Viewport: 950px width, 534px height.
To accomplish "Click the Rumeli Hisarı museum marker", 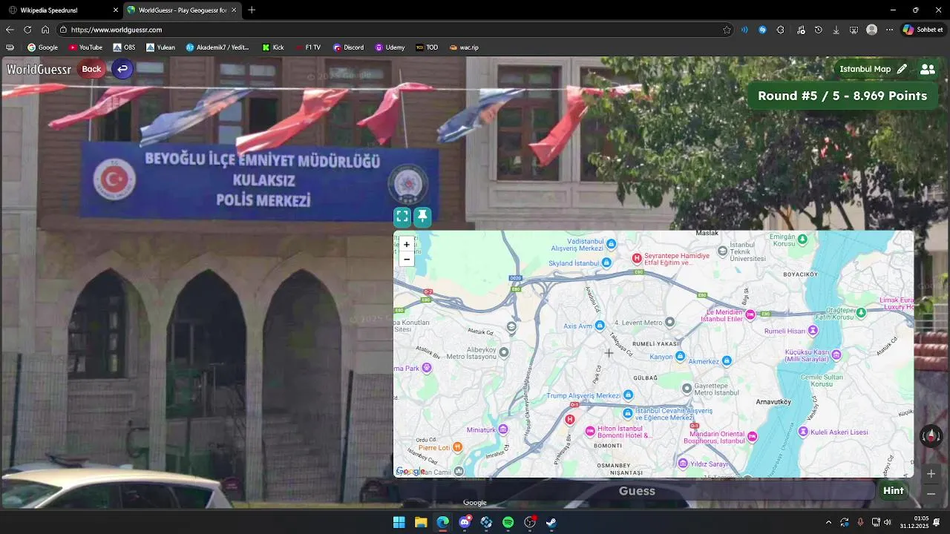I will [813, 330].
